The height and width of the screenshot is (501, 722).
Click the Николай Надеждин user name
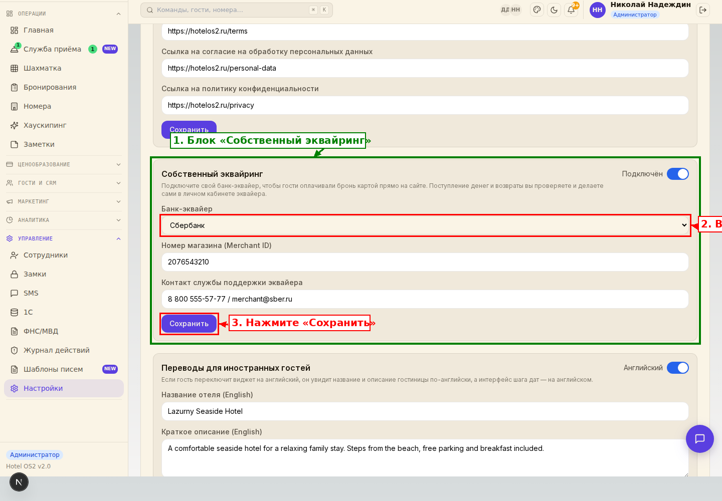point(651,5)
